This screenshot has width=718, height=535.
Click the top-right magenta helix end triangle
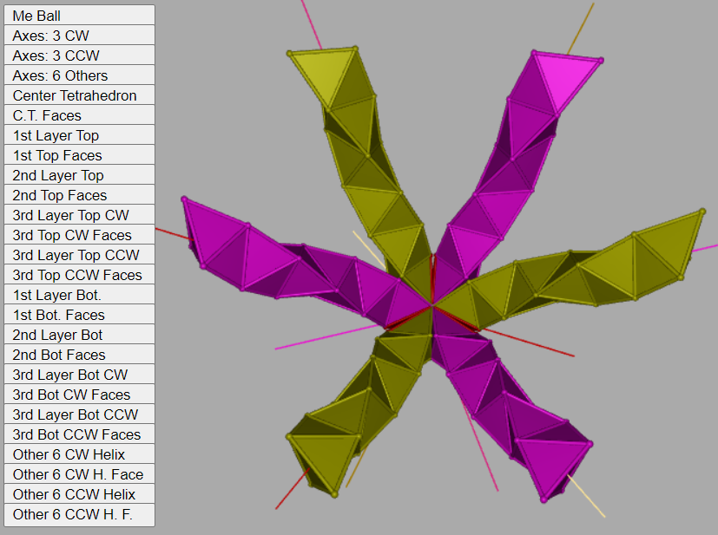tap(564, 76)
